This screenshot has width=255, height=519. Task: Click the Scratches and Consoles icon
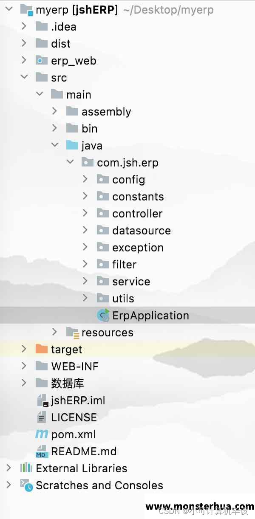26,485
